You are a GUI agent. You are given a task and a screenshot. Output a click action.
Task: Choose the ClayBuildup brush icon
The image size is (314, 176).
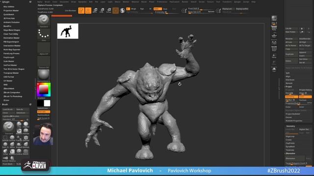pyautogui.click(x=26, y=125)
